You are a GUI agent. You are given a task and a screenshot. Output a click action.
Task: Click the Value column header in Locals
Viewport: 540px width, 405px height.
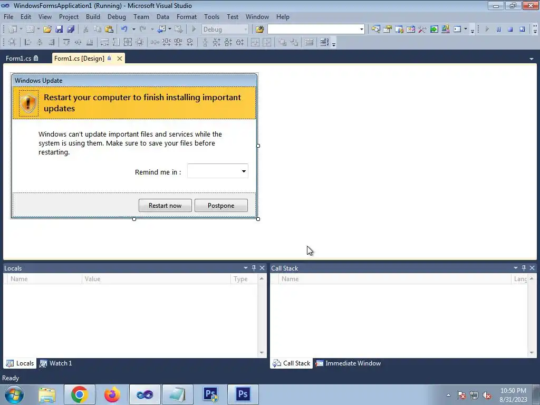156,279
